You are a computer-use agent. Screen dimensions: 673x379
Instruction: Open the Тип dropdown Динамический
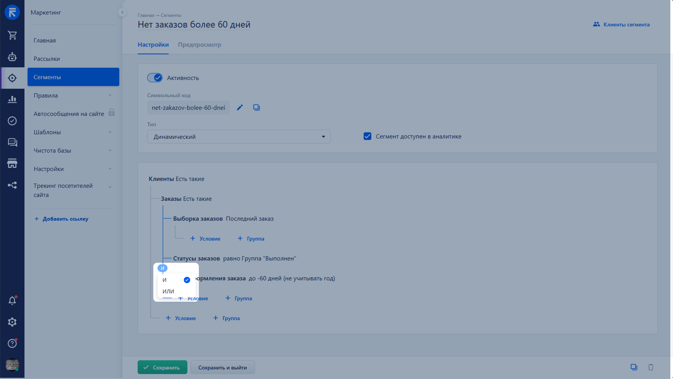239,137
